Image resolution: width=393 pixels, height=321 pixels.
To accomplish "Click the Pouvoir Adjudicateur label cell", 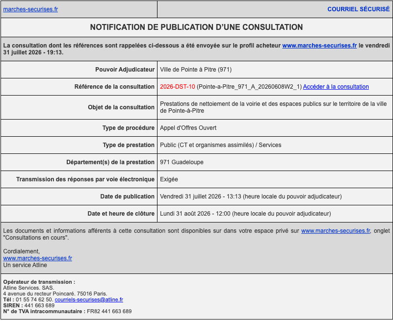I will tap(79, 70).
